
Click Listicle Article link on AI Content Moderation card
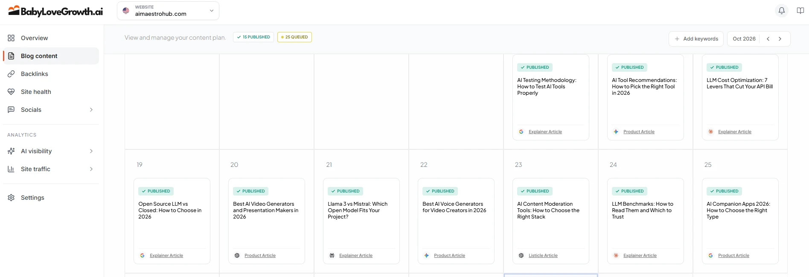543,256
